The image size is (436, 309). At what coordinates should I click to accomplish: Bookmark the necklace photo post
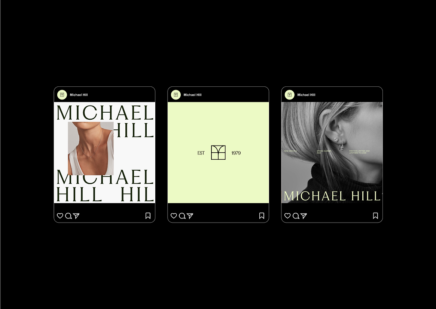coord(148,216)
